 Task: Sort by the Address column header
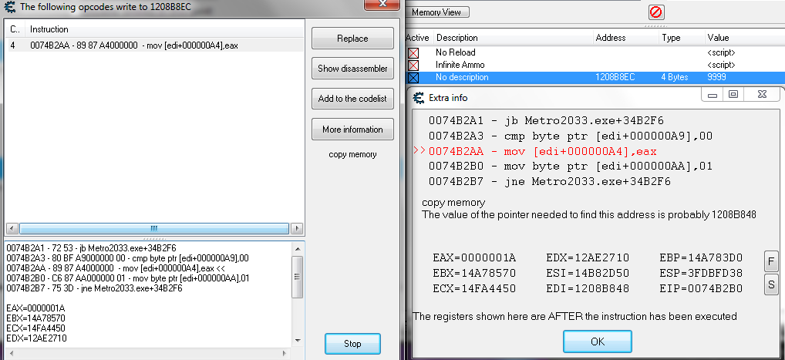611,38
